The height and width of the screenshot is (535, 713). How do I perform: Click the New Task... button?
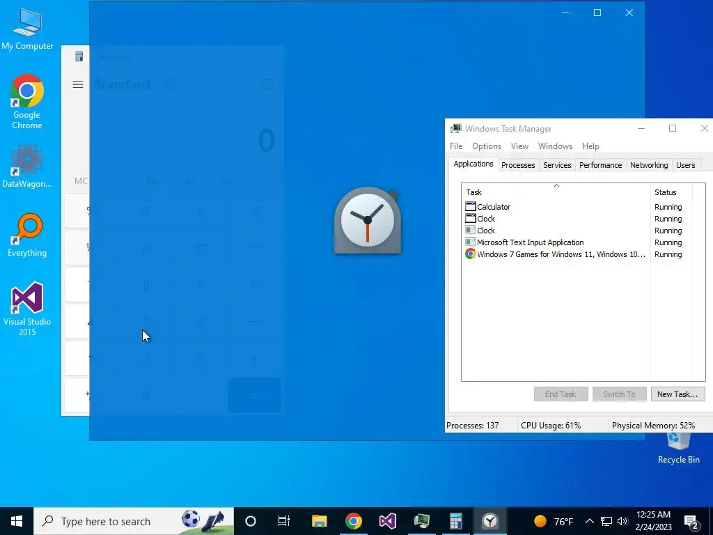click(677, 394)
